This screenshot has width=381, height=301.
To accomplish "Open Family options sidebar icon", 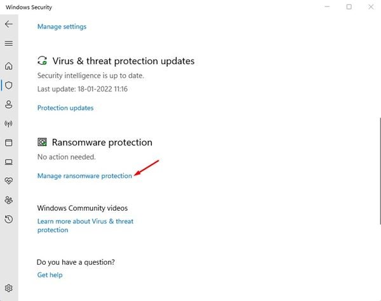I will click(9, 200).
